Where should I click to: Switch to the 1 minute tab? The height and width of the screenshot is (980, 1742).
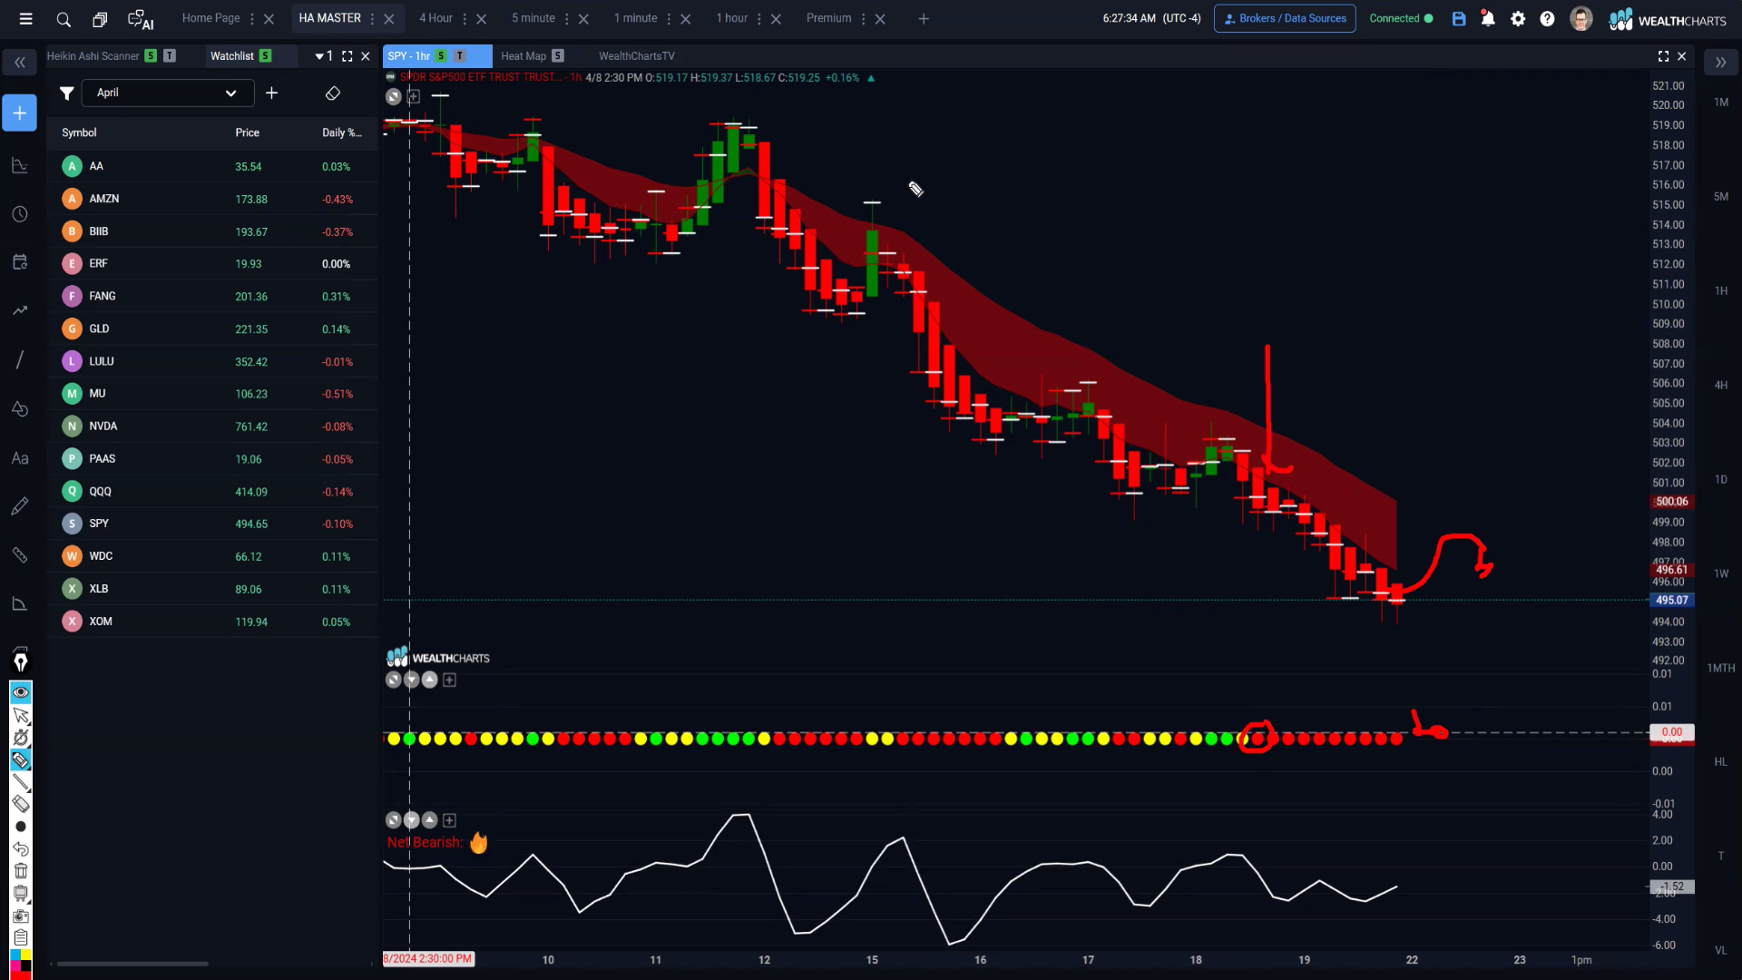pos(635,18)
